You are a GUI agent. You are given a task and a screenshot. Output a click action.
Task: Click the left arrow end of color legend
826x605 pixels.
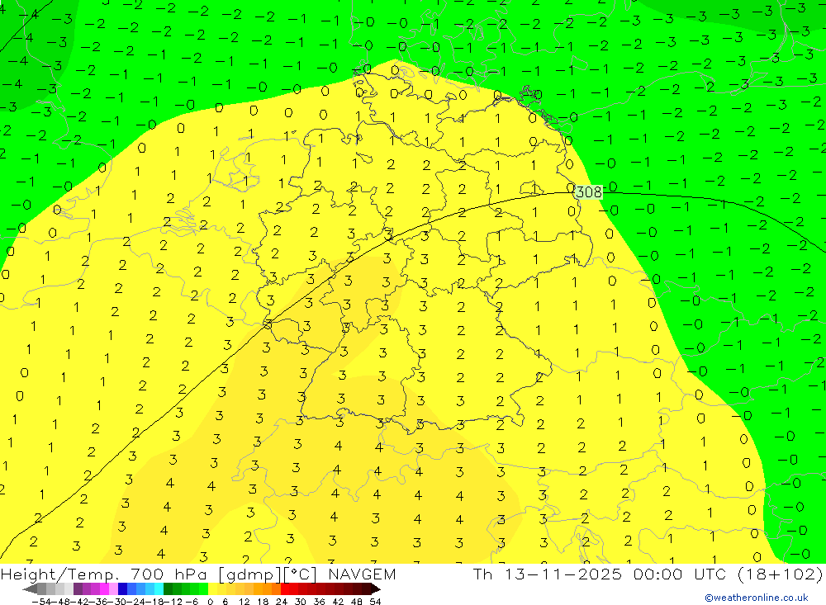tap(30, 589)
